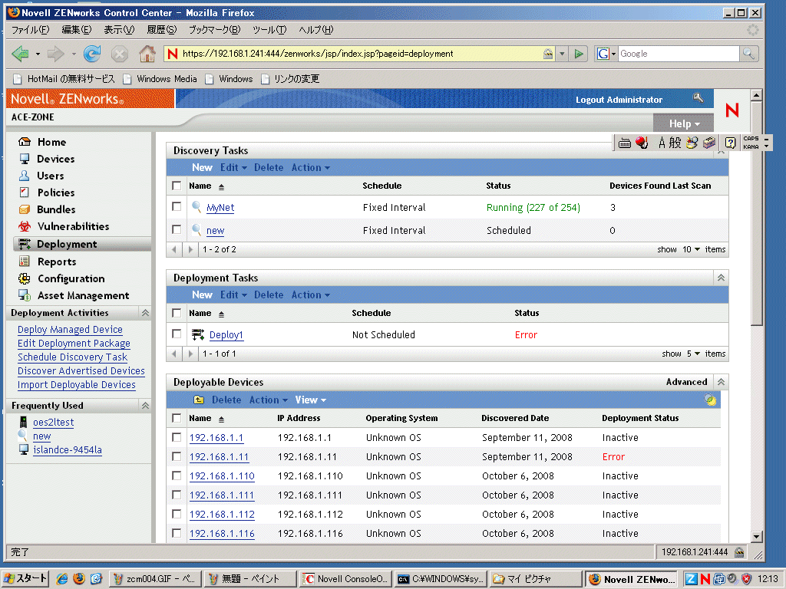Screen dimensions: 786x589
Task: Open the oes2ltest frequently used link
Action: 53,423
